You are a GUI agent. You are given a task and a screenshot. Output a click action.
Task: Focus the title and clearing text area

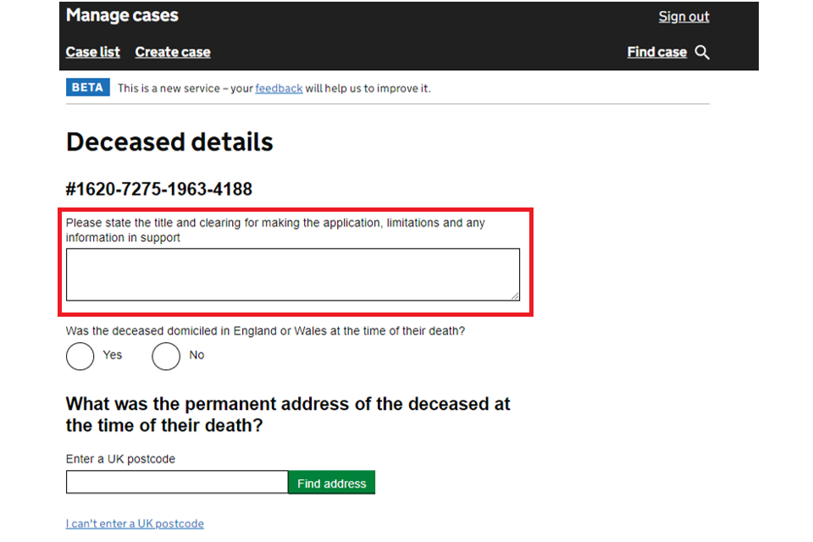[x=293, y=274]
